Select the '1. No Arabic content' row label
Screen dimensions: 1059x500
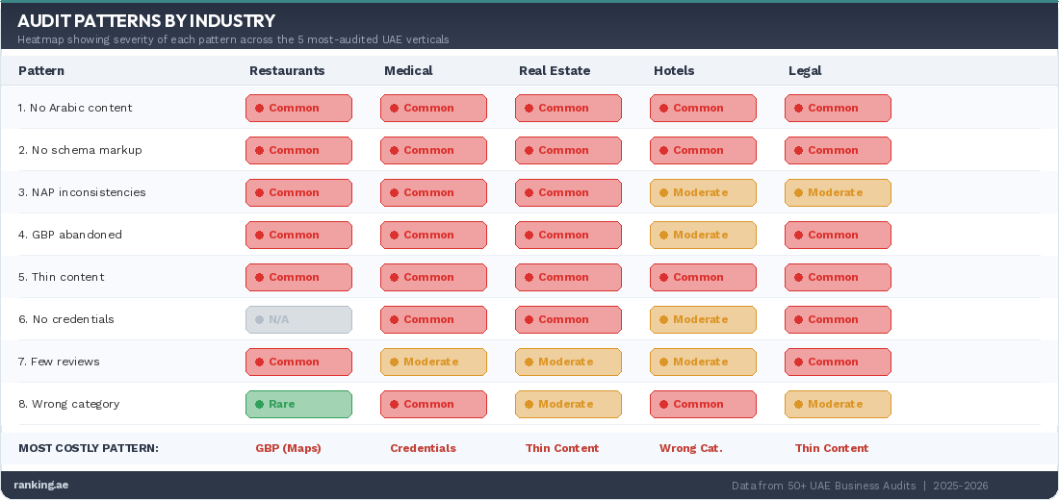pos(75,108)
